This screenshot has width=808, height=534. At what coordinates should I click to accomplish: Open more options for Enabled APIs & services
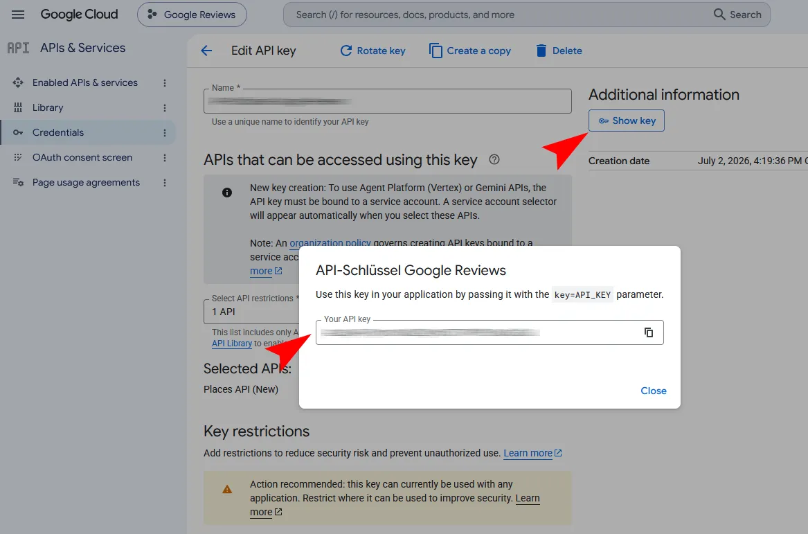[164, 83]
